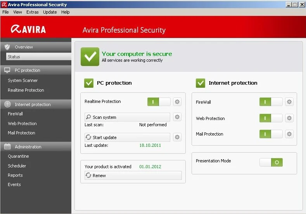The width and height of the screenshot is (306, 214).
Task: Click the PC protection monitor icon
Action: point(7,70)
